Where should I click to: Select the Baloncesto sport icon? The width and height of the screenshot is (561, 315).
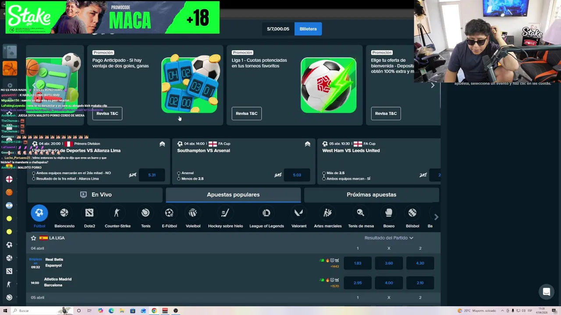[x=64, y=213]
